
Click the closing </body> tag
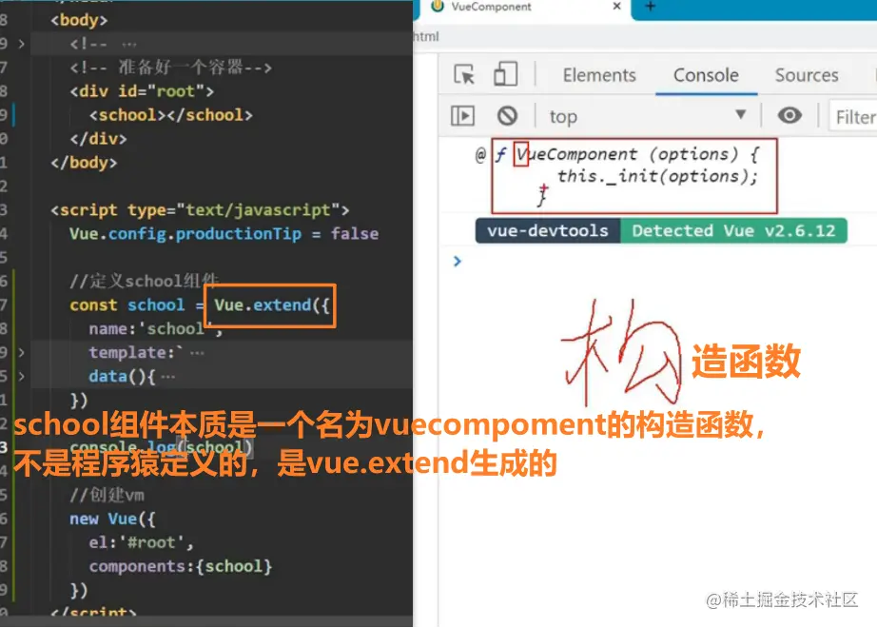84,163
